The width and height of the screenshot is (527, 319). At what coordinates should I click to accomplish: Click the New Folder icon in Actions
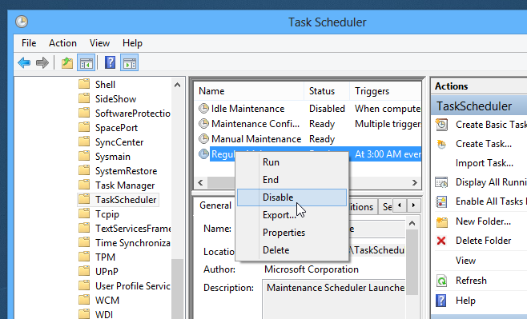pyautogui.click(x=441, y=221)
